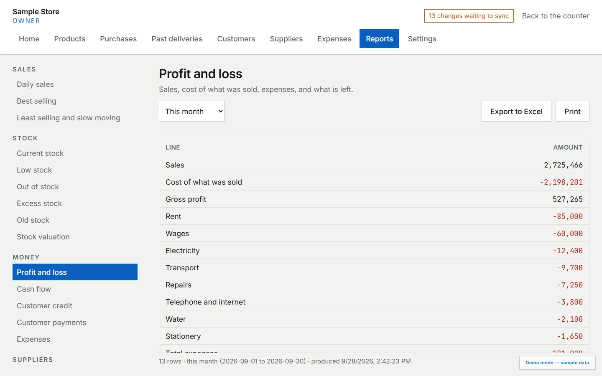Open the Cash flow report
Image resolution: width=602 pixels, height=376 pixels.
click(x=75, y=289)
